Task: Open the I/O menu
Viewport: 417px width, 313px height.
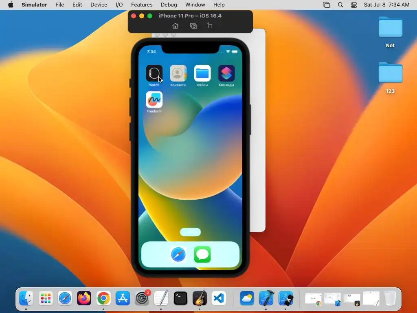Action: tap(119, 5)
